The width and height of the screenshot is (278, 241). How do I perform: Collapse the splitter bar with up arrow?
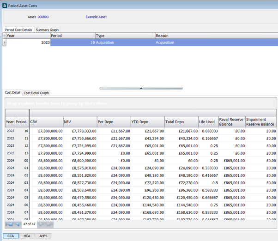(x=141, y=88)
